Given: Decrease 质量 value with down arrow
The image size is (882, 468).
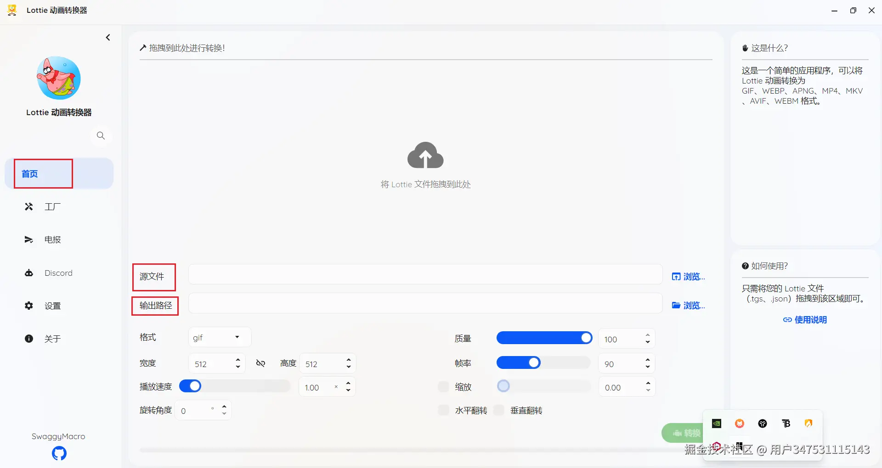Looking at the screenshot, I should pos(648,342).
